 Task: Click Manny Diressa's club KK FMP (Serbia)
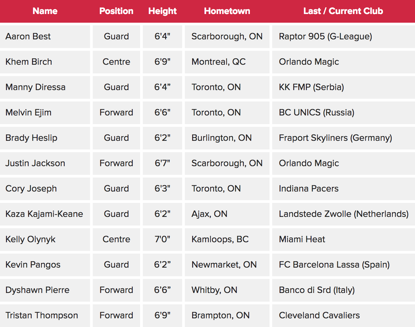(344, 87)
